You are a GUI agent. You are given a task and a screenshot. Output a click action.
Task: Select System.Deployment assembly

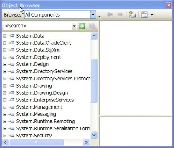pos(38,57)
